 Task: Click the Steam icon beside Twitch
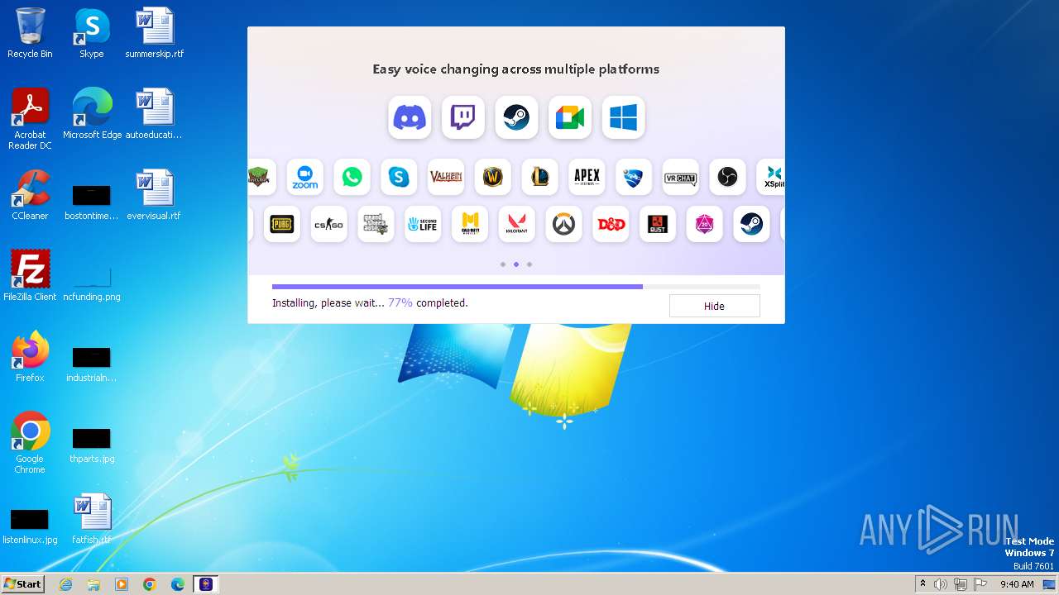tap(516, 117)
